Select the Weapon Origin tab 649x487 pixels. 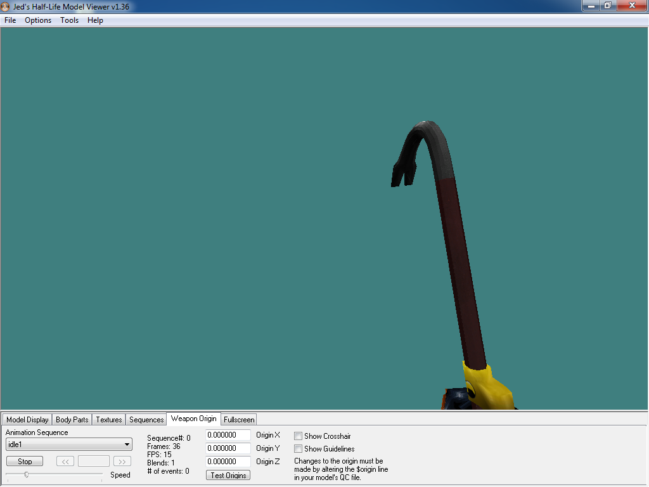pyautogui.click(x=194, y=419)
